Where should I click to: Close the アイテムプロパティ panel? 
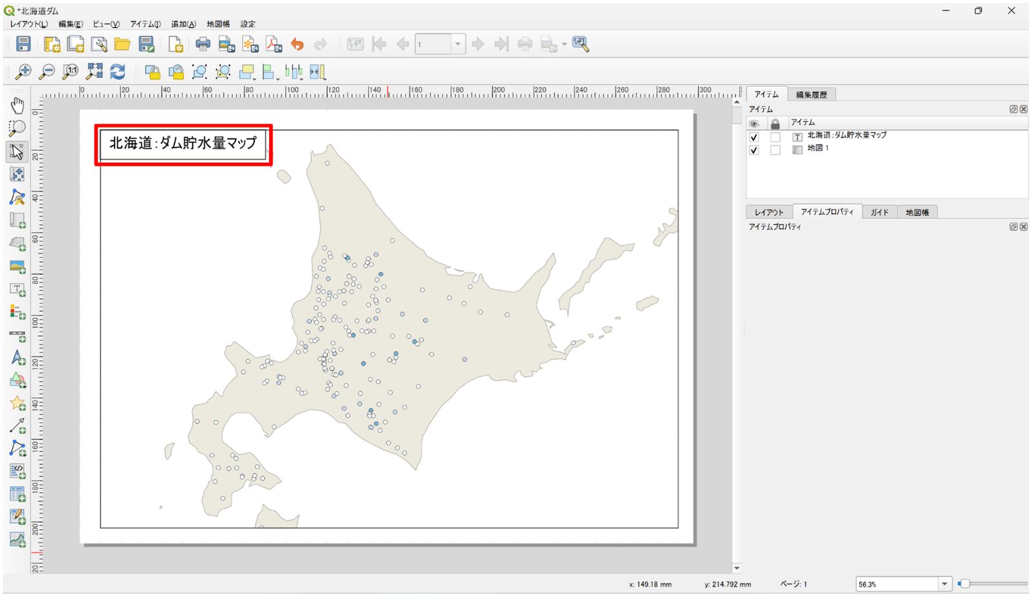tap(1023, 227)
